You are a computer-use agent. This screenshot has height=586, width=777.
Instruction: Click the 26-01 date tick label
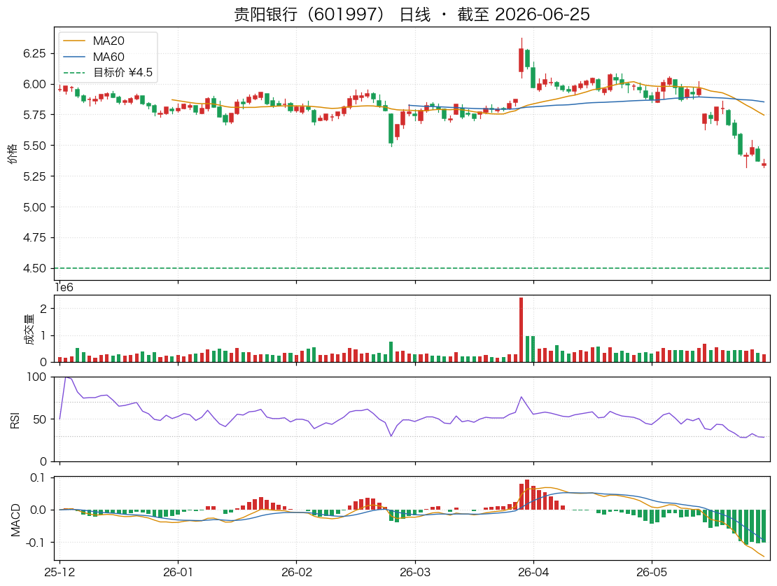pyautogui.click(x=178, y=572)
